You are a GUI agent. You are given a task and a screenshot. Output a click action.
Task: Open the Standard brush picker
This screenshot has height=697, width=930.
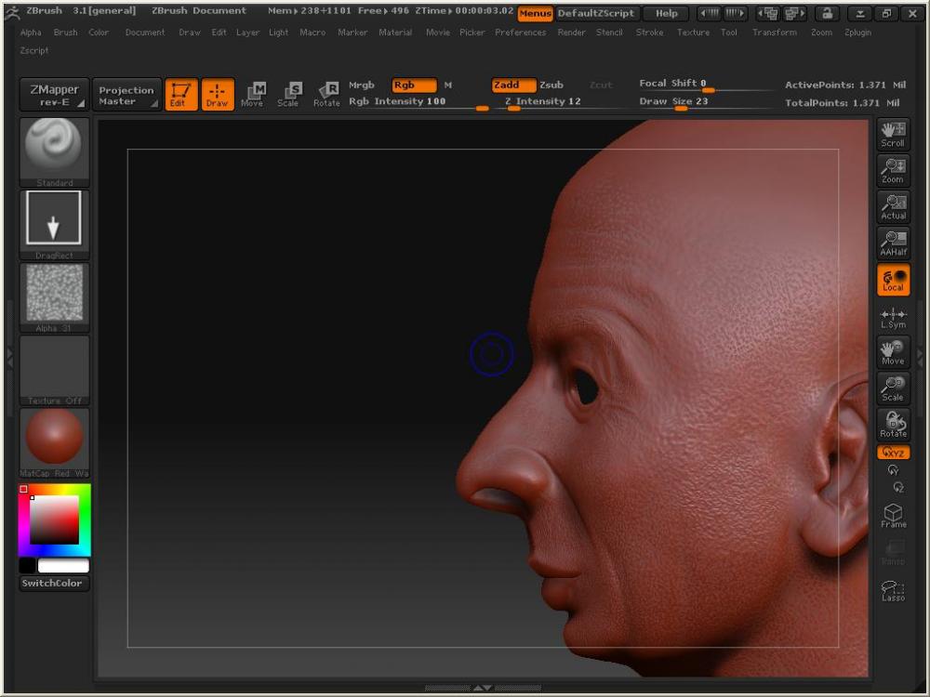pos(55,151)
